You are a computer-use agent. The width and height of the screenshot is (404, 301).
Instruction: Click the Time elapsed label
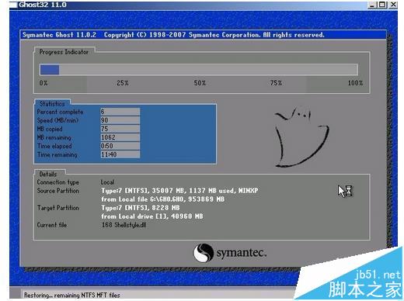[54, 146]
